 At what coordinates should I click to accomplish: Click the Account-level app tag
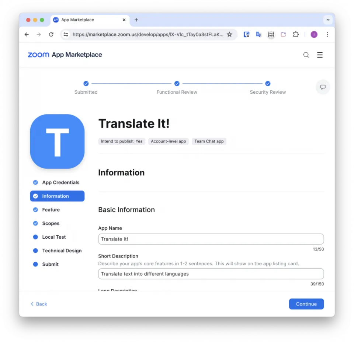[169, 141]
